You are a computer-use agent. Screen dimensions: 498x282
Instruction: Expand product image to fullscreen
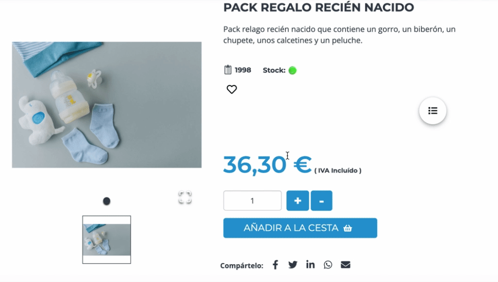click(x=185, y=197)
